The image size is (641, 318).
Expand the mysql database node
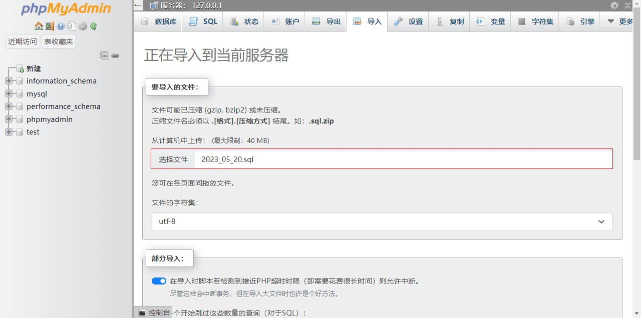9,94
